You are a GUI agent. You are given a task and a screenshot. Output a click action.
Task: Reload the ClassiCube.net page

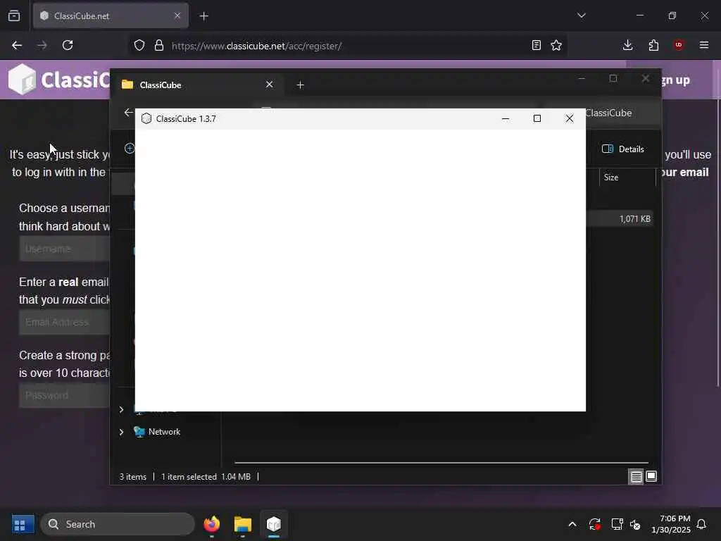[x=68, y=46]
